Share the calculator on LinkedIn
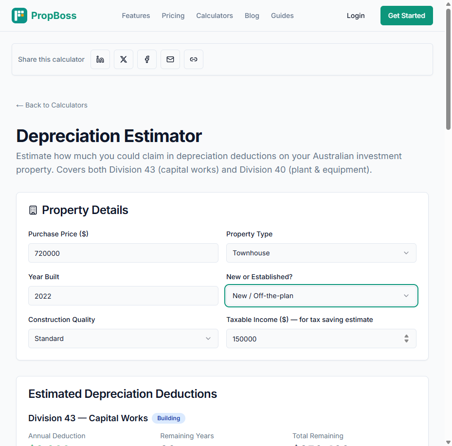The image size is (452, 446). point(100,59)
